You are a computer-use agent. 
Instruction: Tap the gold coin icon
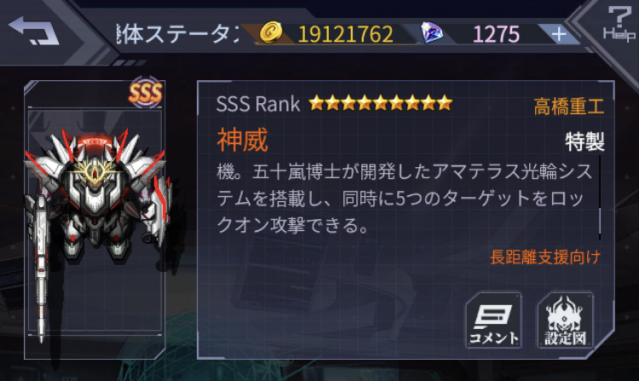click(271, 32)
